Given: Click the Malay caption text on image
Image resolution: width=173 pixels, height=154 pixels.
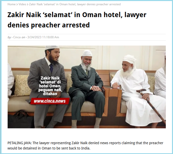Looking at the screenshot, I should (50, 86).
